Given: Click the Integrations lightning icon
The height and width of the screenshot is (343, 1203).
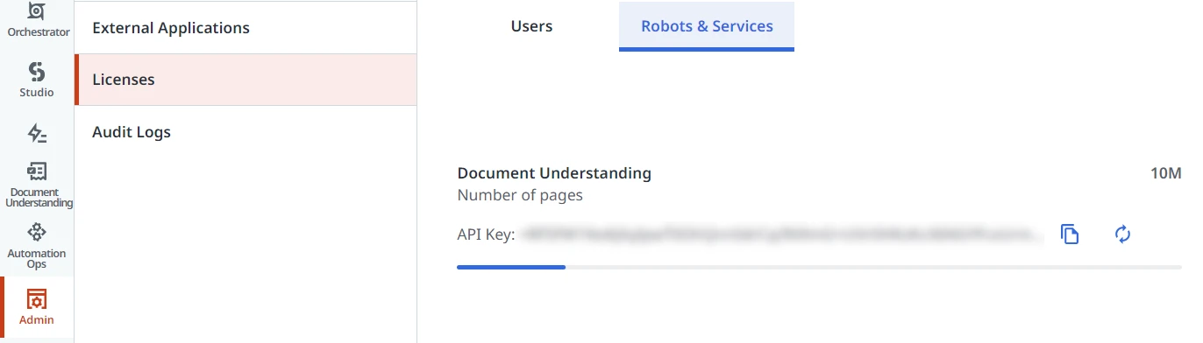Looking at the screenshot, I should pos(37,133).
